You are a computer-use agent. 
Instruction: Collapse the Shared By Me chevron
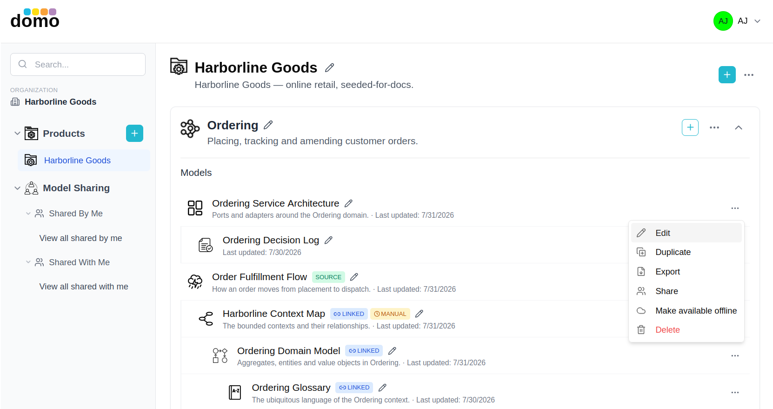point(28,214)
